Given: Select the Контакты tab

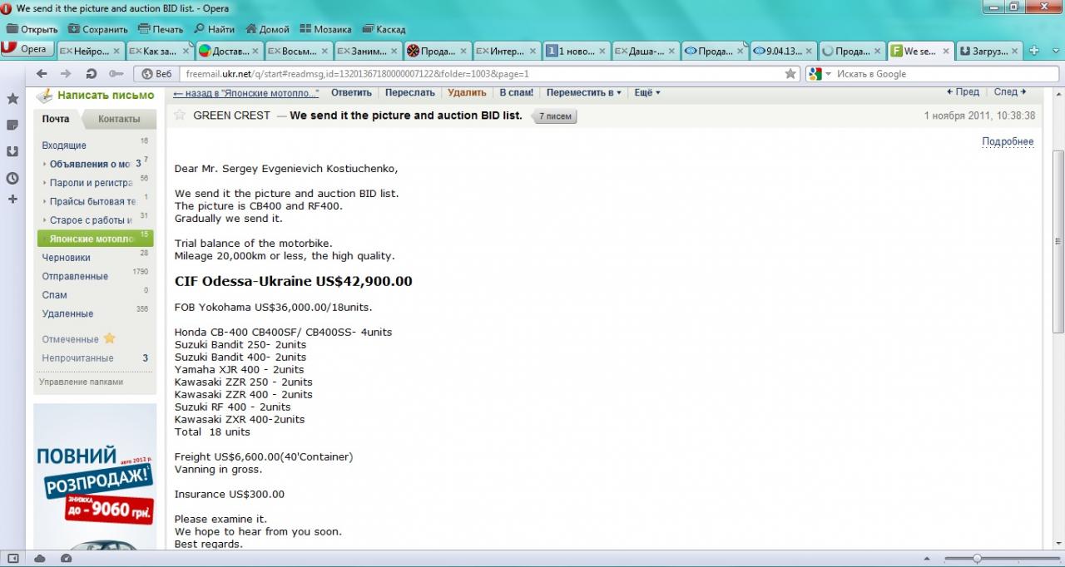Looking at the screenshot, I should 119,119.
